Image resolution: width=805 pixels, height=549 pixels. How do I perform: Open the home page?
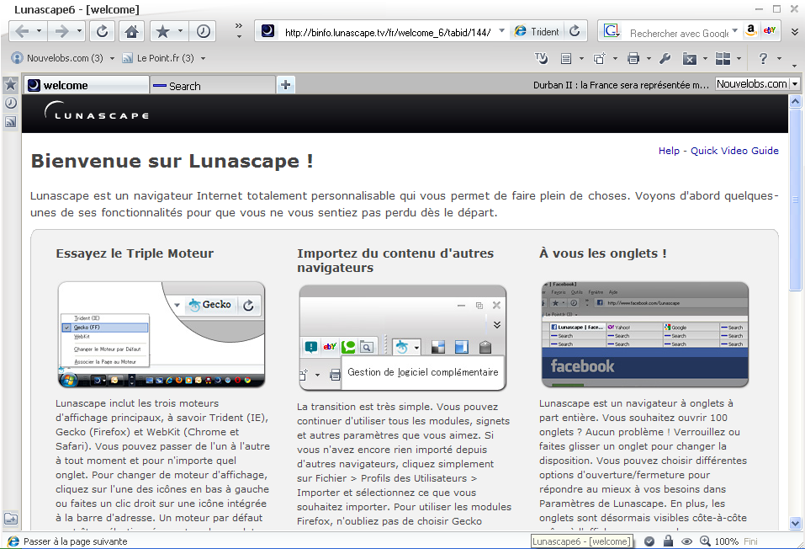131,32
